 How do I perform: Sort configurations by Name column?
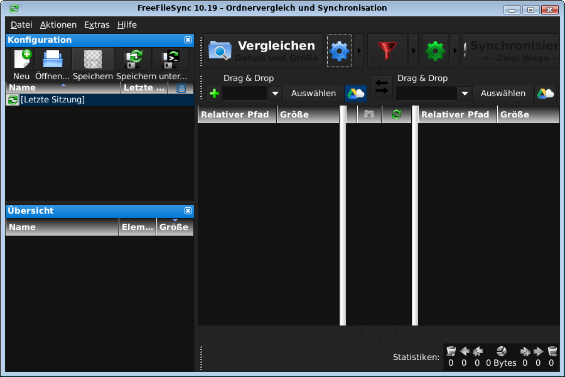point(63,88)
